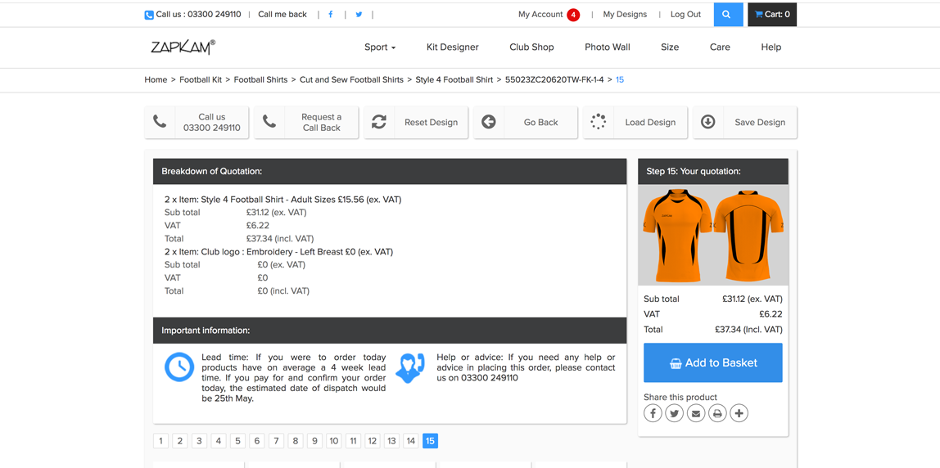The width and height of the screenshot is (940, 468).
Task: Open My Account link with notification badge
Action: click(549, 15)
